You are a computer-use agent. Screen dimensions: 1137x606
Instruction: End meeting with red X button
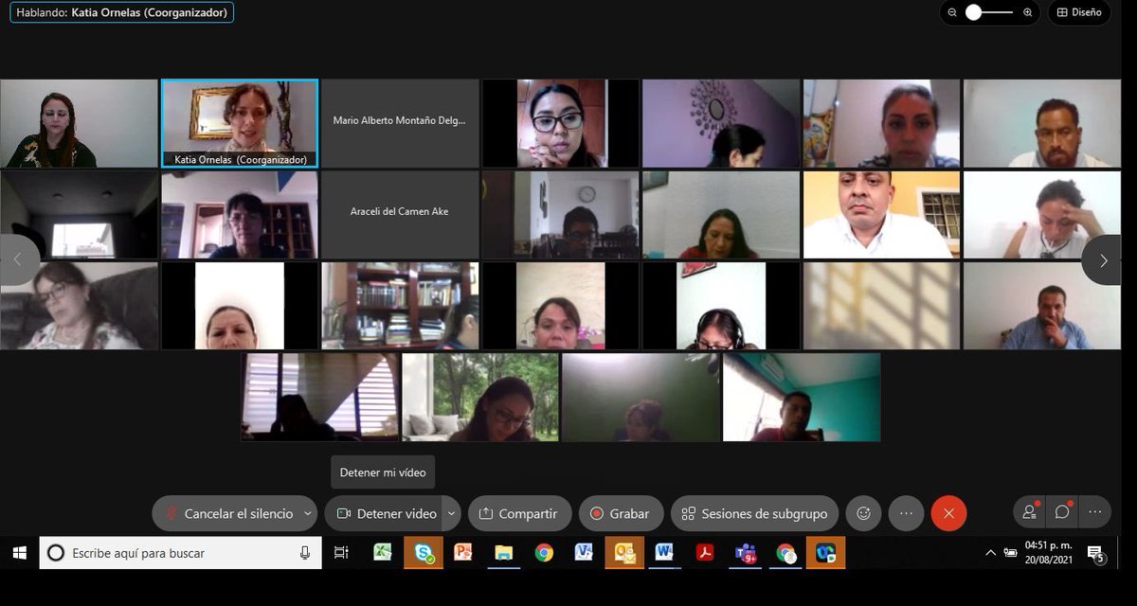click(948, 513)
